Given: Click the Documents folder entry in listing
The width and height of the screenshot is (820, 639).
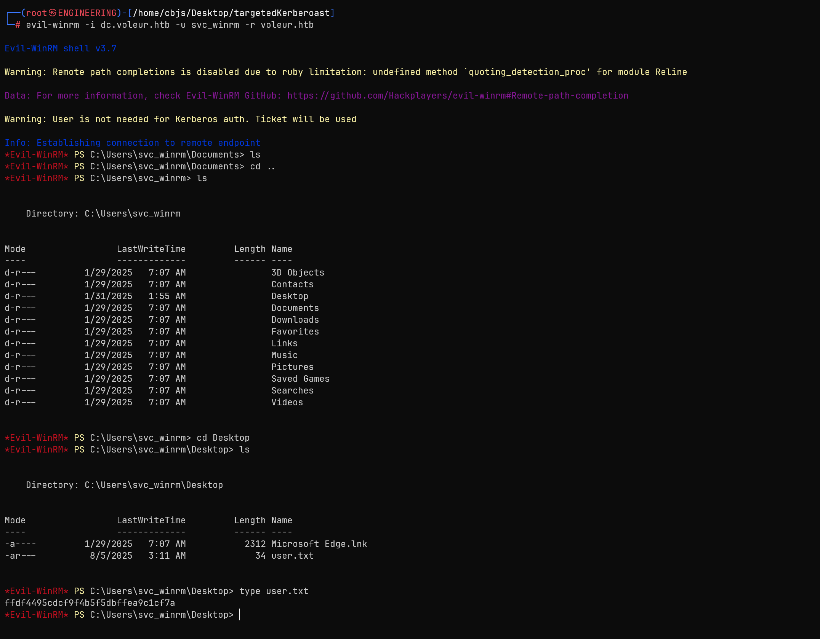Looking at the screenshot, I should 295,308.
